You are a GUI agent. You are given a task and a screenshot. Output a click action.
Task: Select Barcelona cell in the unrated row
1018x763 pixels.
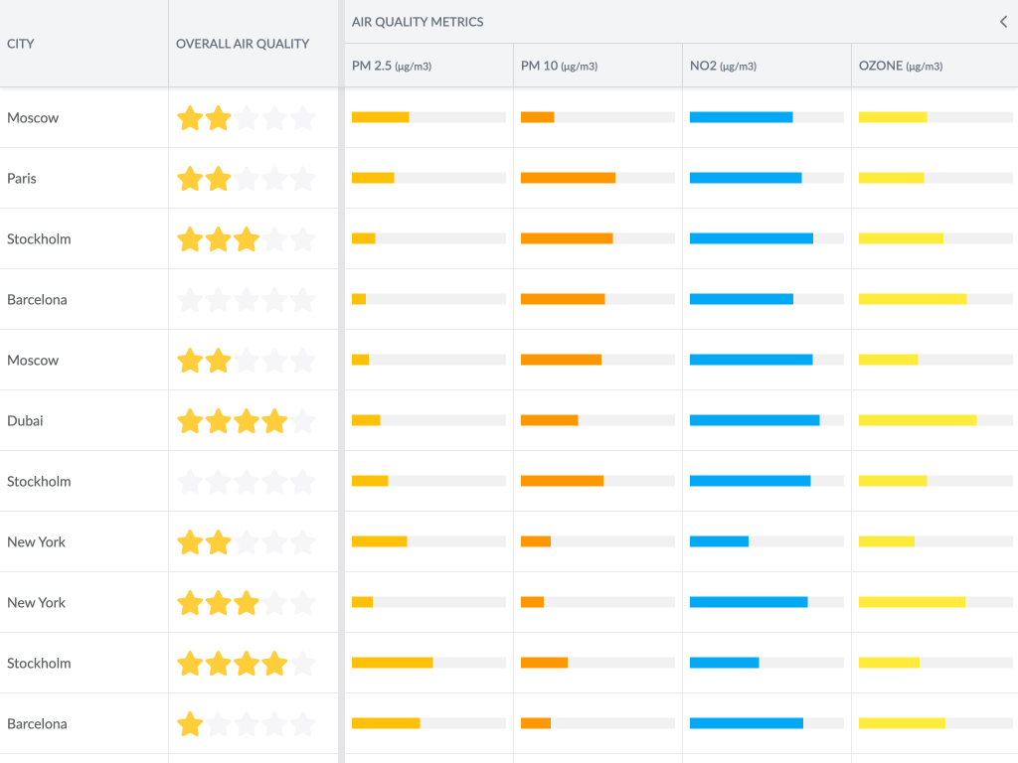tap(84, 299)
